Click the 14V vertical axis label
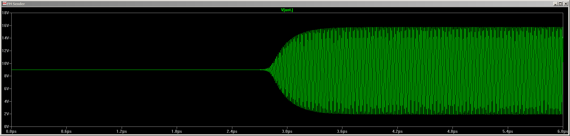The width and height of the screenshot is (570, 136). [5, 38]
